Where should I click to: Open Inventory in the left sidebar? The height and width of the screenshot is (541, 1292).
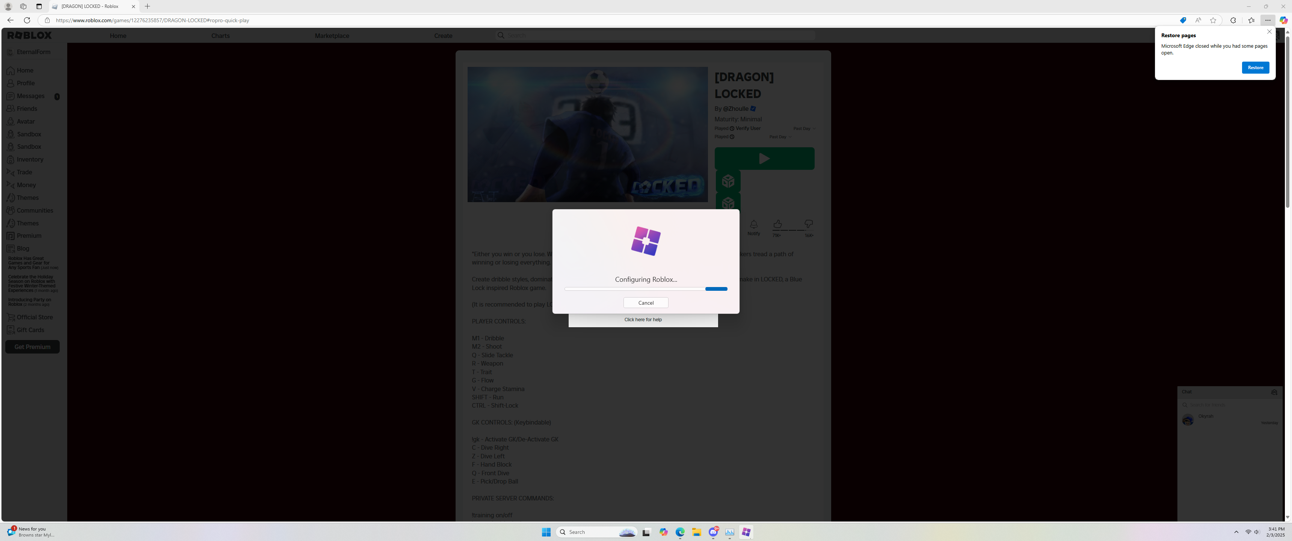tap(25, 160)
